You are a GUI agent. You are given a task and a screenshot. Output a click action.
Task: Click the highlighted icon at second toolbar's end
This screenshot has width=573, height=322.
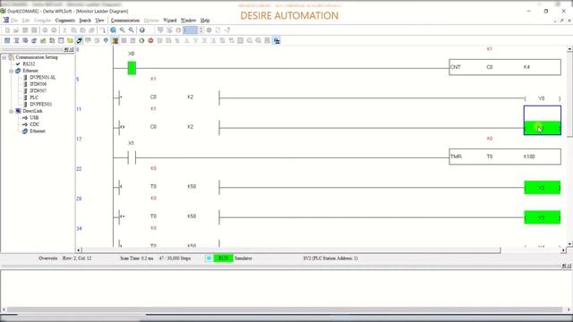pos(277,41)
